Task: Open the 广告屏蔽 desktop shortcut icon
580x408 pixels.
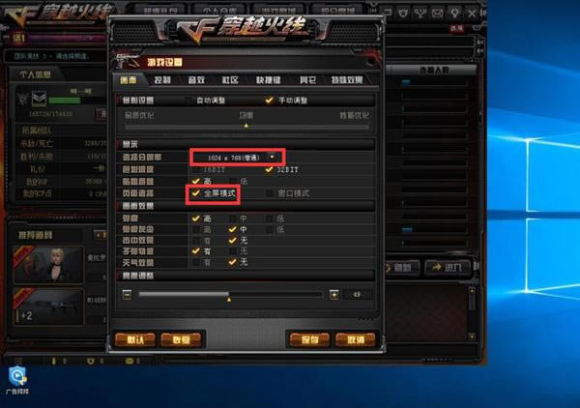Action: click(x=17, y=376)
